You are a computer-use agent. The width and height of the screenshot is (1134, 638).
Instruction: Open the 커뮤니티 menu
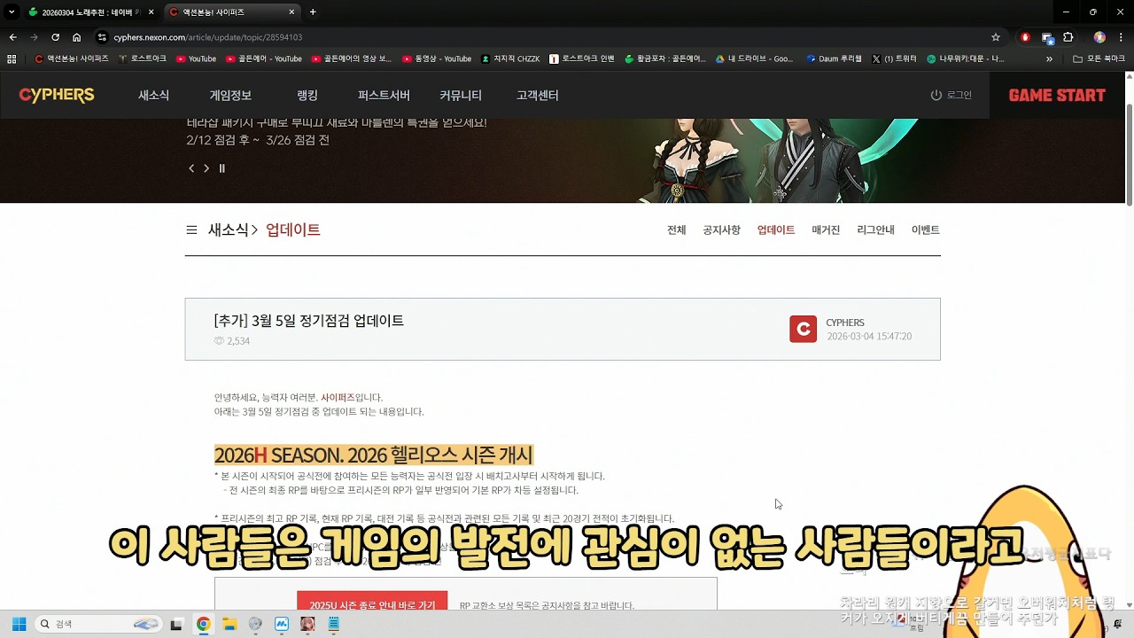pyautogui.click(x=461, y=95)
